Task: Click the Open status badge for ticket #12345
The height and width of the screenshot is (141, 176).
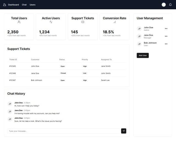Action: pos(63,66)
